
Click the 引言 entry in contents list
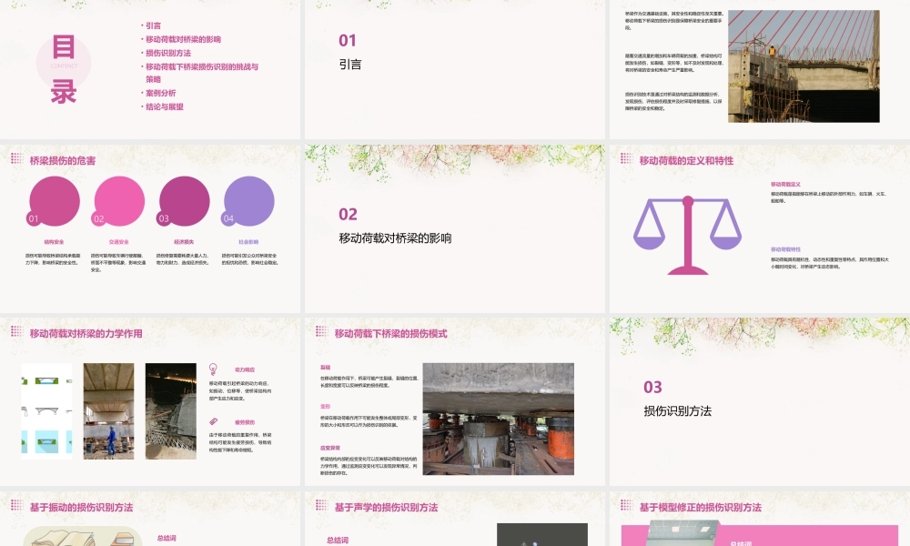coord(153,25)
